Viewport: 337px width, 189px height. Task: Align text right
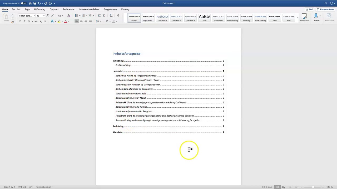[86, 21]
